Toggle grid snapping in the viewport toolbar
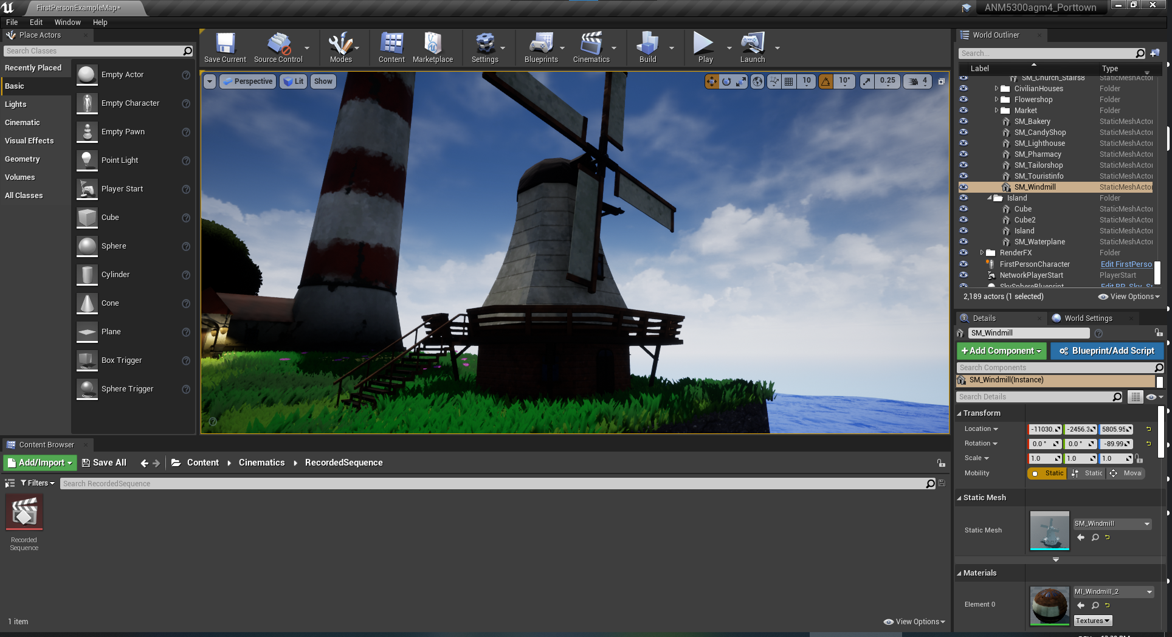The width and height of the screenshot is (1172, 637). [789, 81]
